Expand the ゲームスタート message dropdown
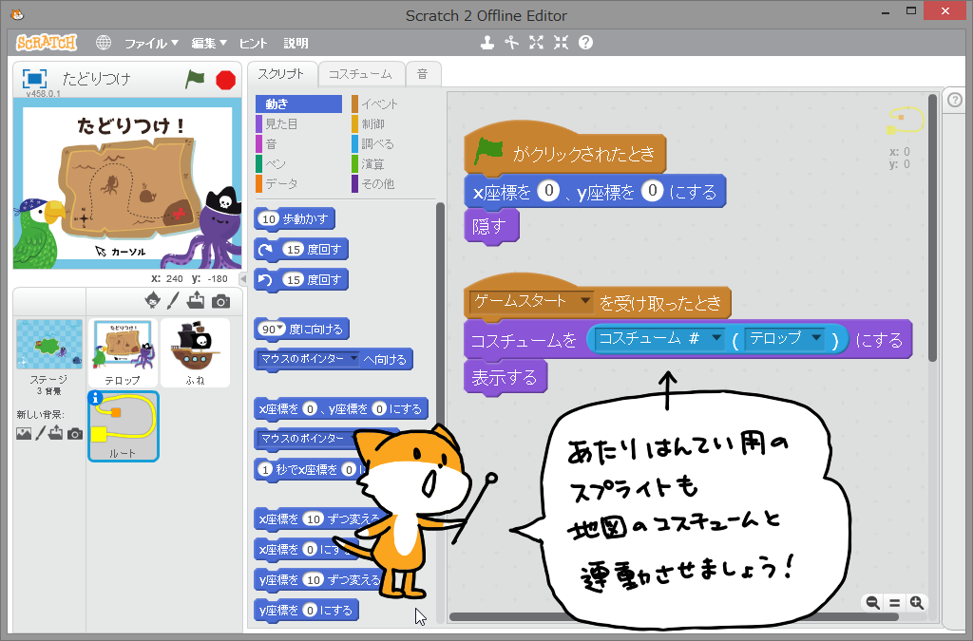973x641 pixels. pos(585,301)
